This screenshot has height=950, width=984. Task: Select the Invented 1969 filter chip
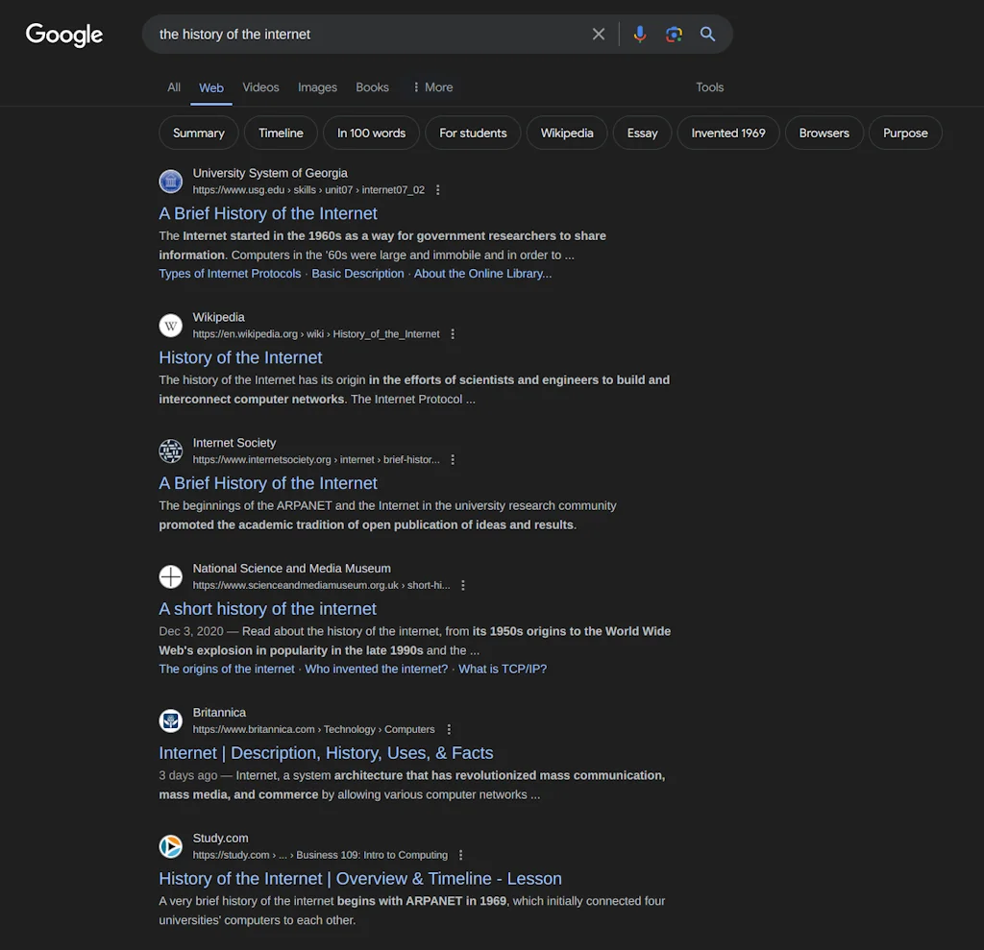pos(727,133)
